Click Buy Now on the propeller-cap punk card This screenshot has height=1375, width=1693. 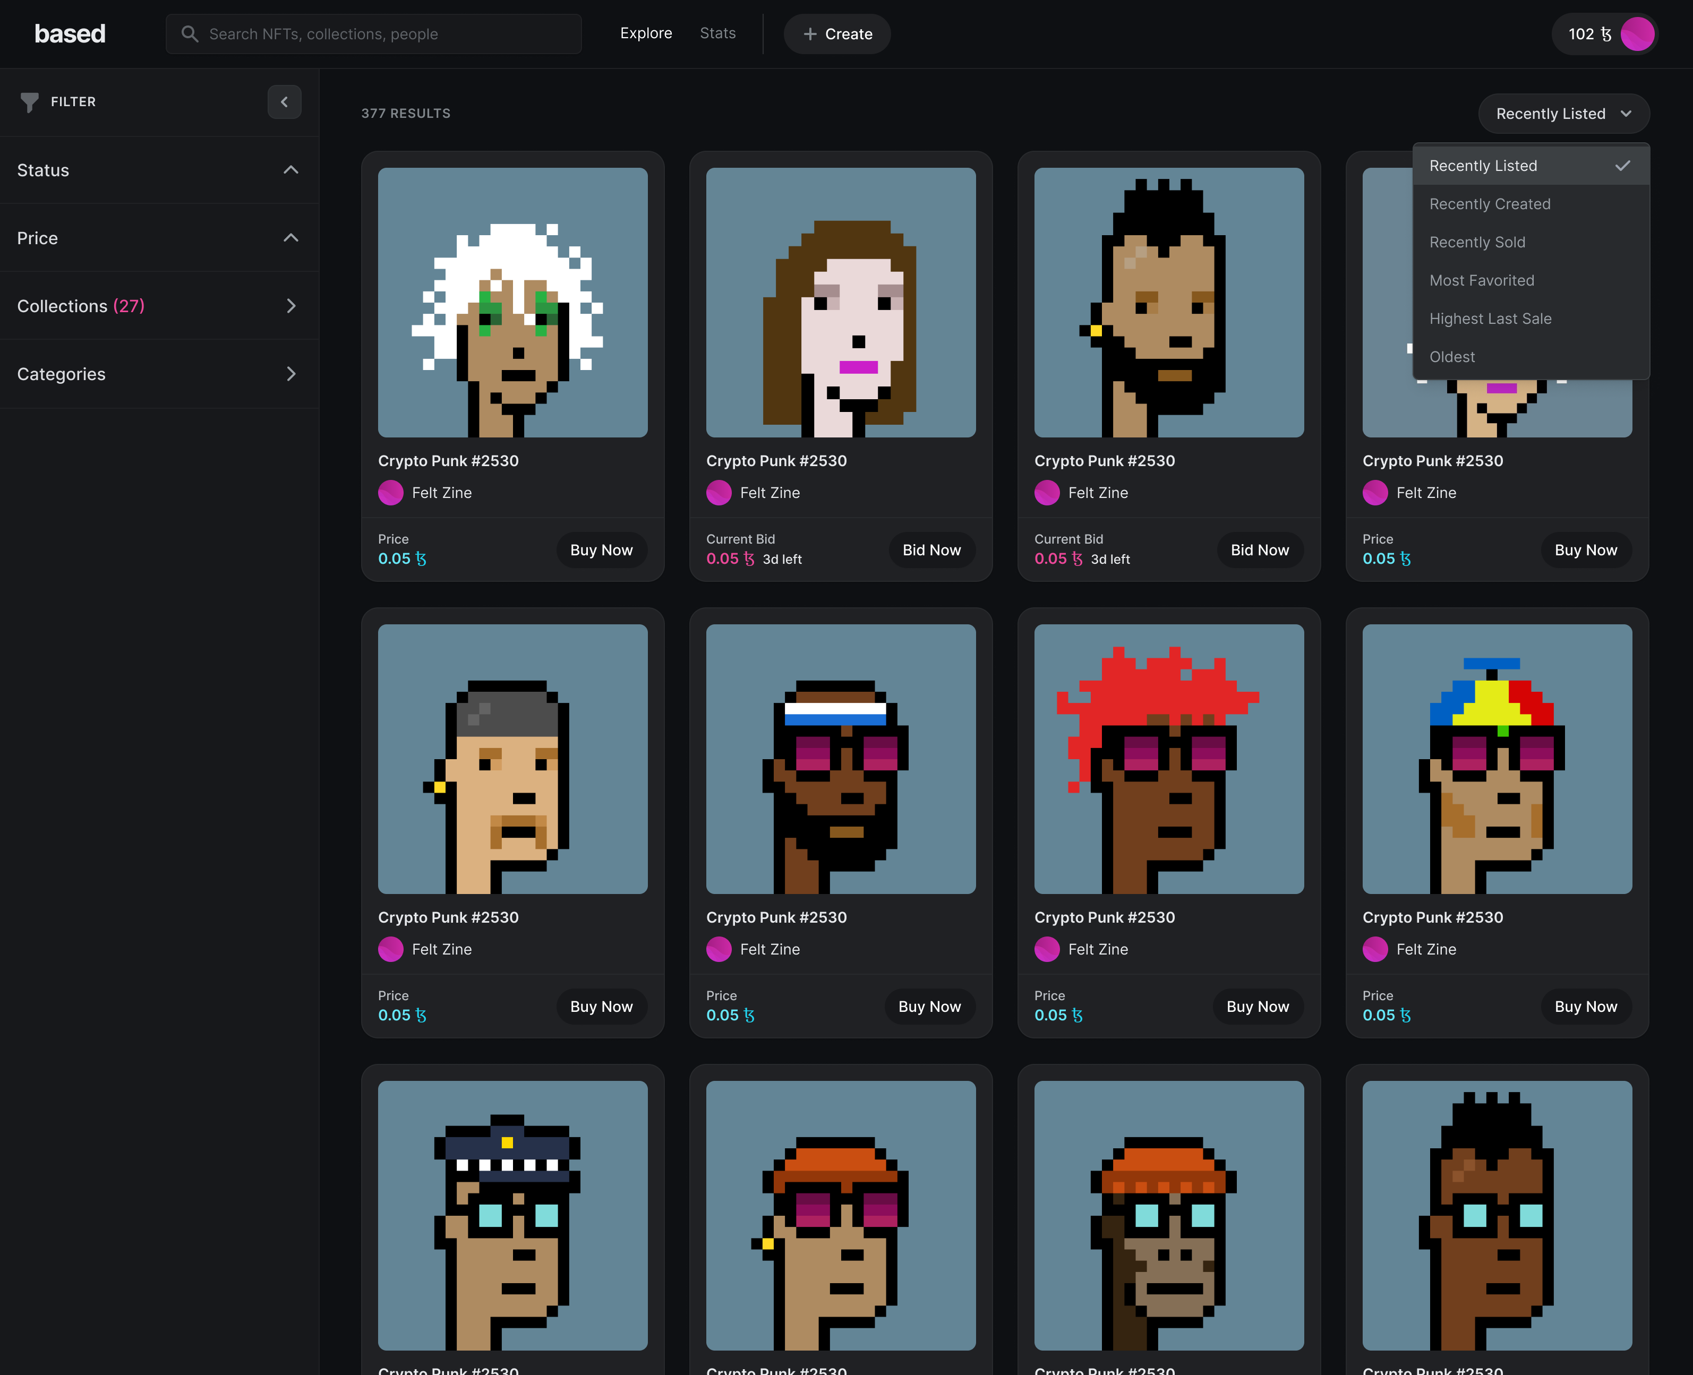point(1585,1007)
